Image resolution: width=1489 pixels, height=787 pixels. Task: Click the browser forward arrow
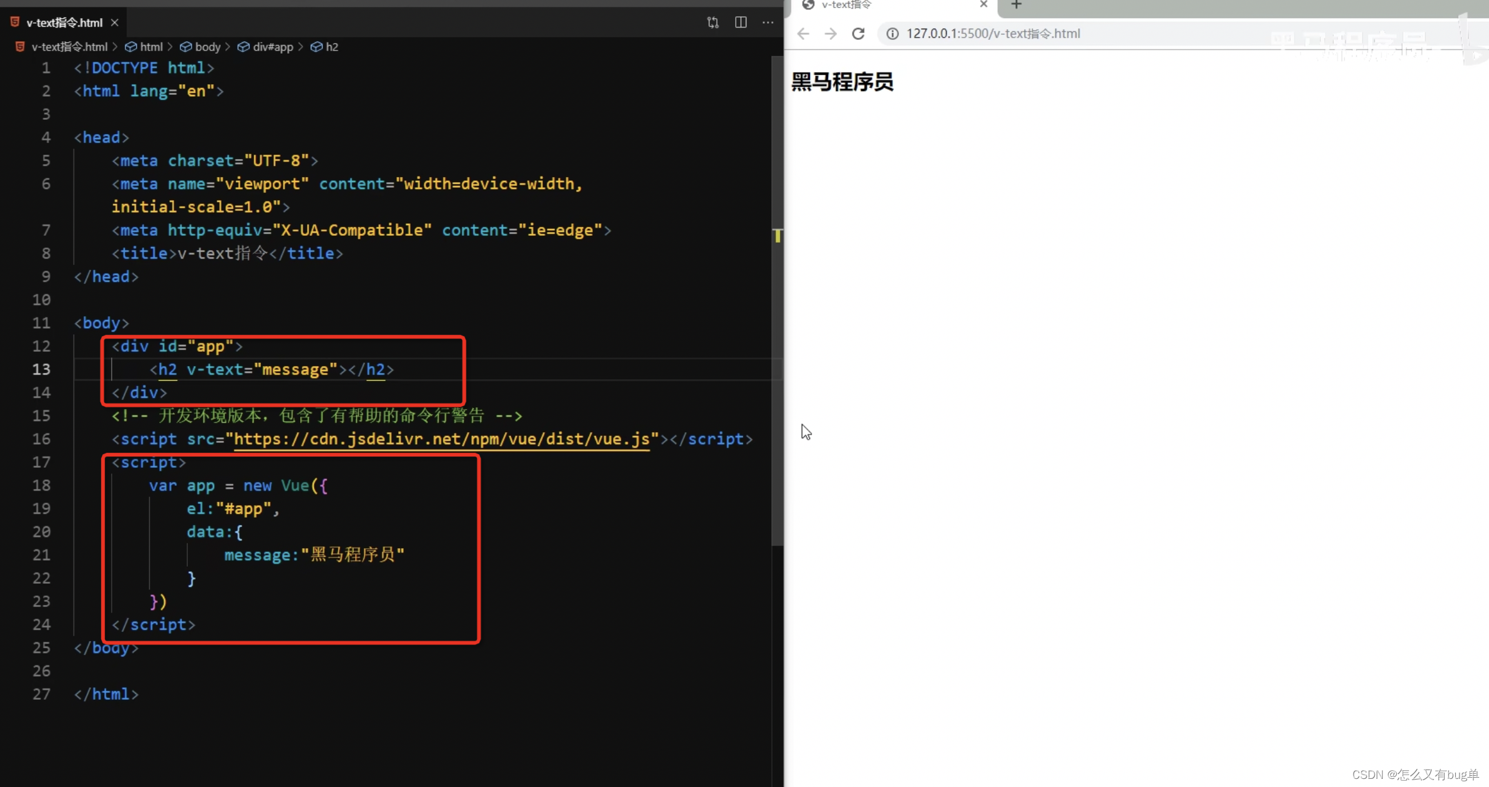[x=831, y=34]
